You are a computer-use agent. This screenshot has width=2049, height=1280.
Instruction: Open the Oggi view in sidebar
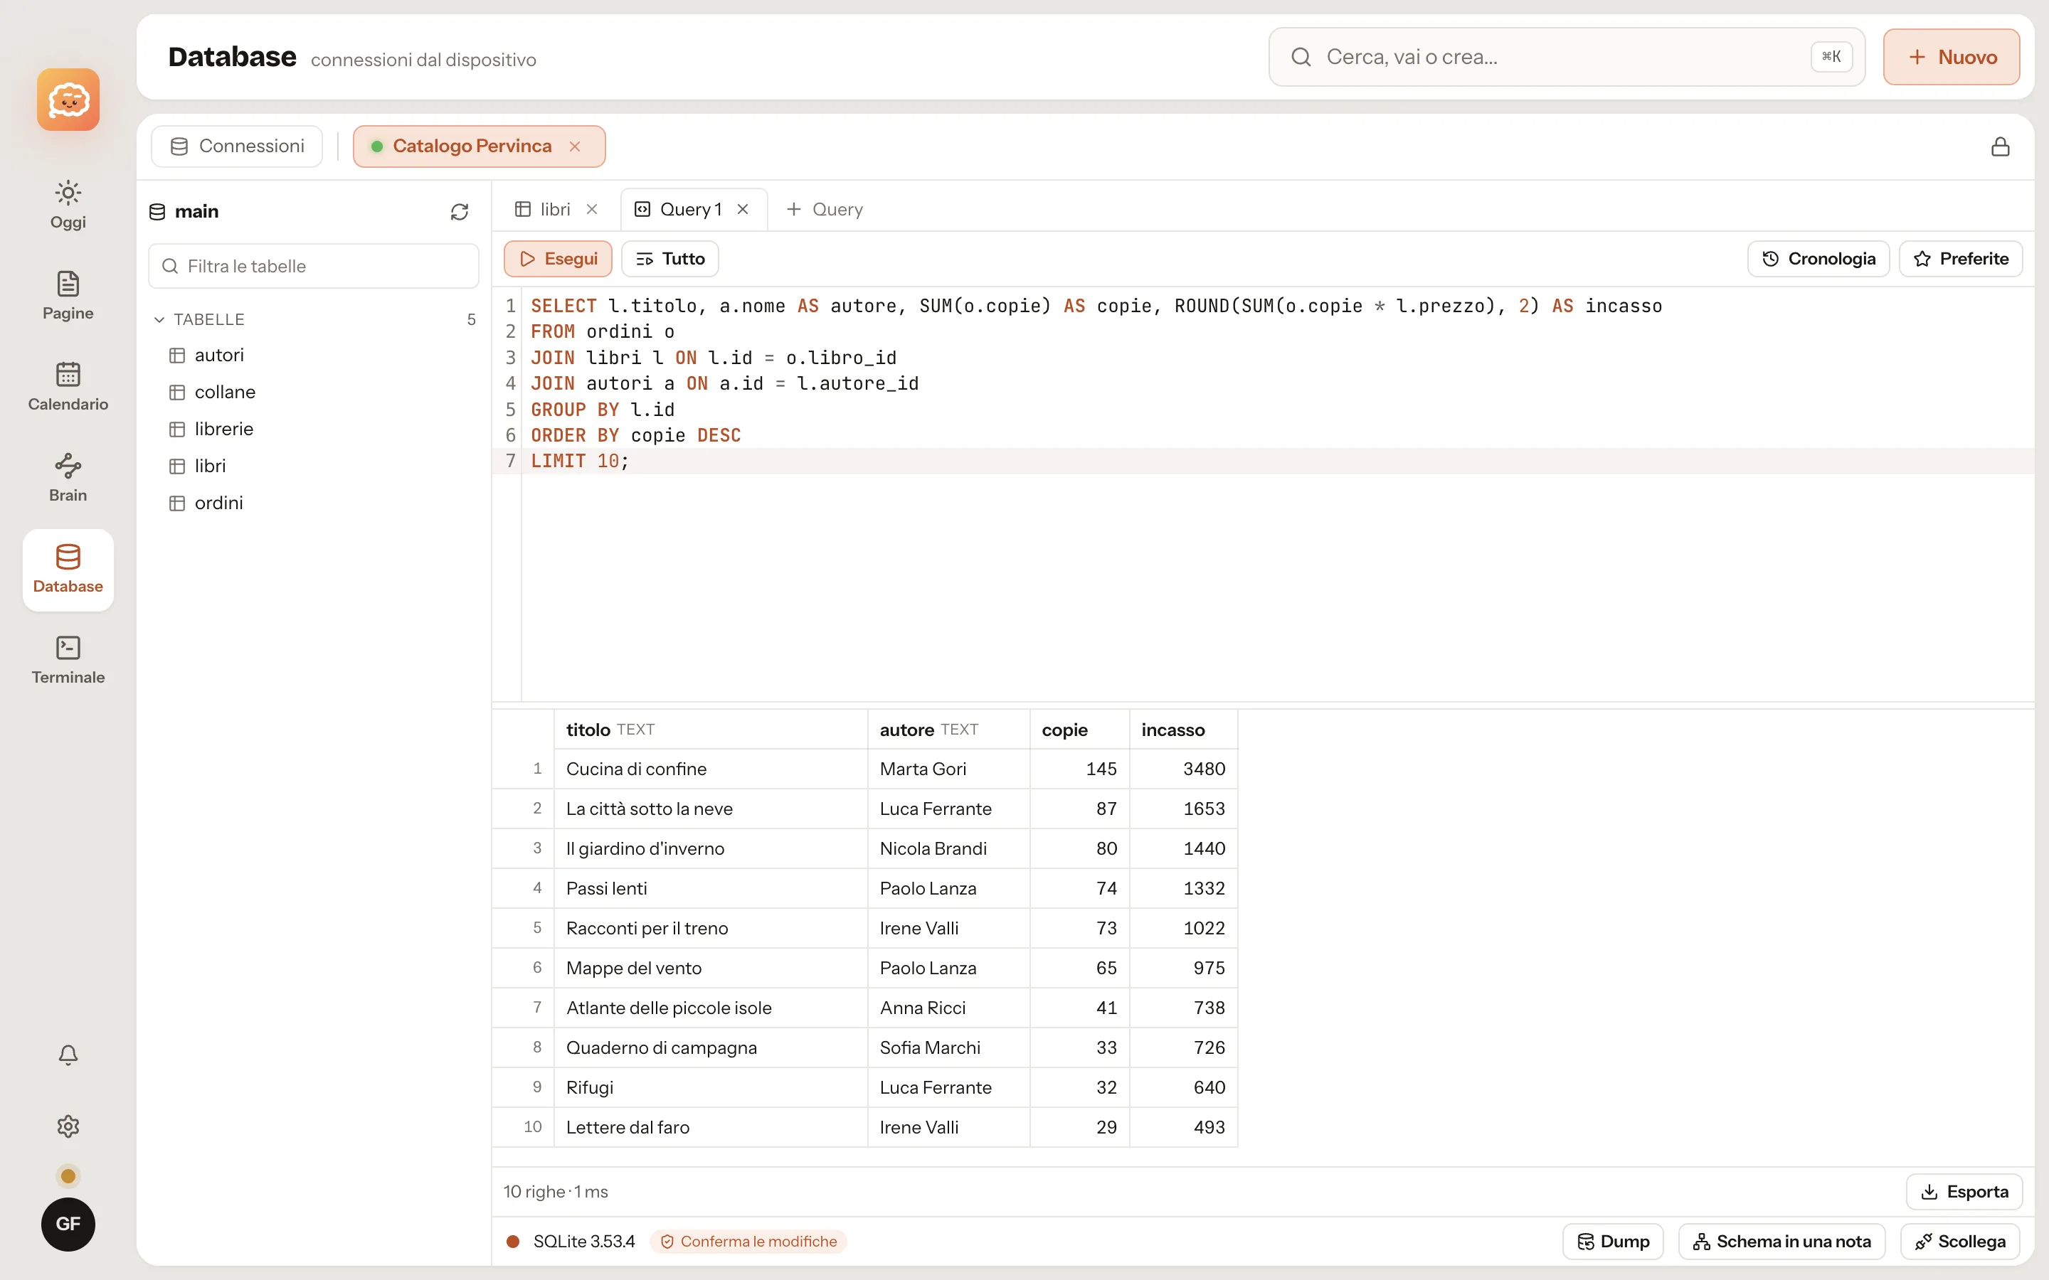coord(68,204)
